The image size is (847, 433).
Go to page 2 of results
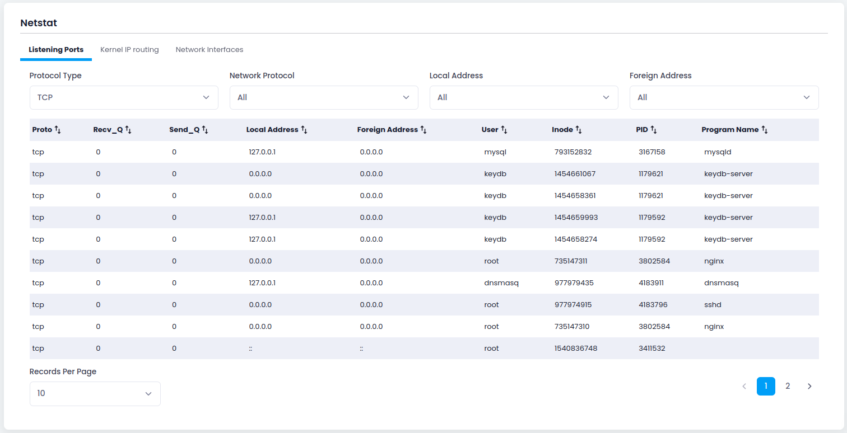tap(788, 386)
